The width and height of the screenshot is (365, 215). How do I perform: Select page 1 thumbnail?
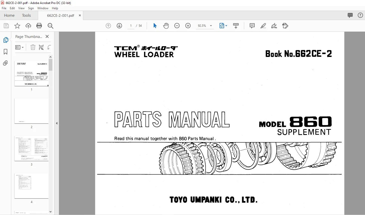coord(31,73)
